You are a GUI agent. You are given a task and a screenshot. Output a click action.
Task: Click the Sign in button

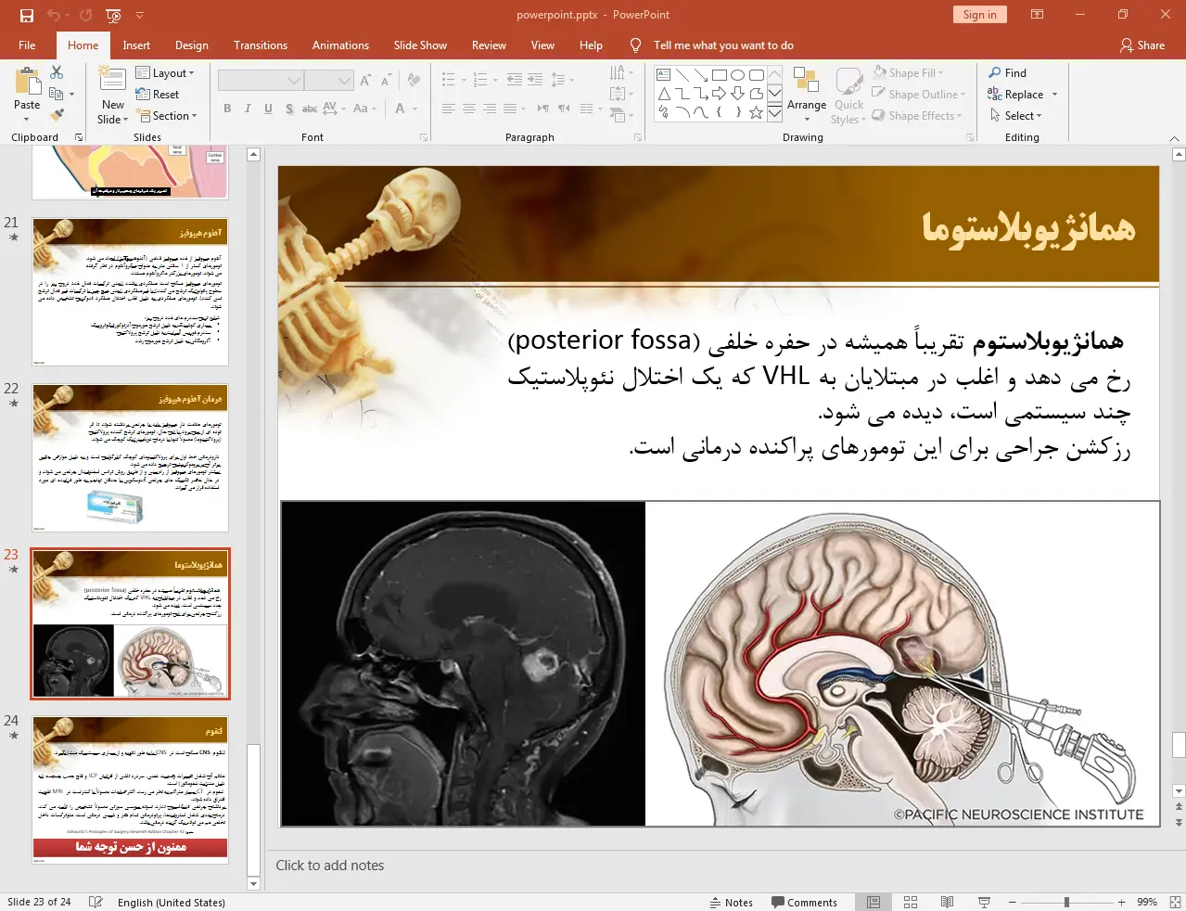[x=979, y=15]
